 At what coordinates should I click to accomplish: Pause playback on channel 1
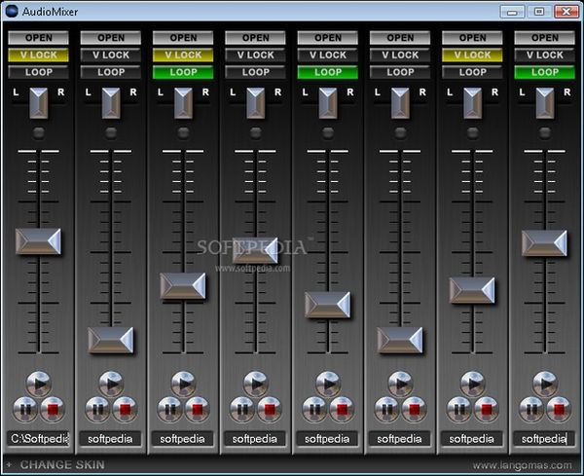[25, 410]
